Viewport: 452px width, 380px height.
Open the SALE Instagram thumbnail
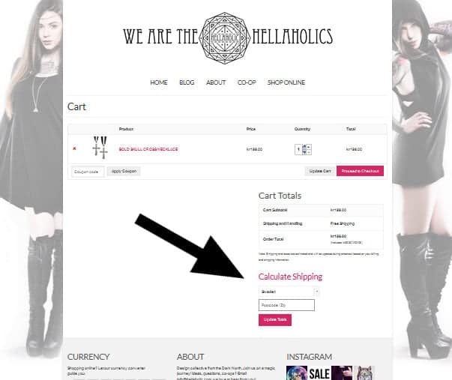(319, 373)
